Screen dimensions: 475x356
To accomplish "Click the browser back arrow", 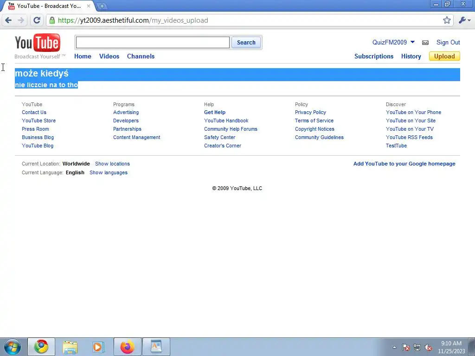I will click(8, 20).
